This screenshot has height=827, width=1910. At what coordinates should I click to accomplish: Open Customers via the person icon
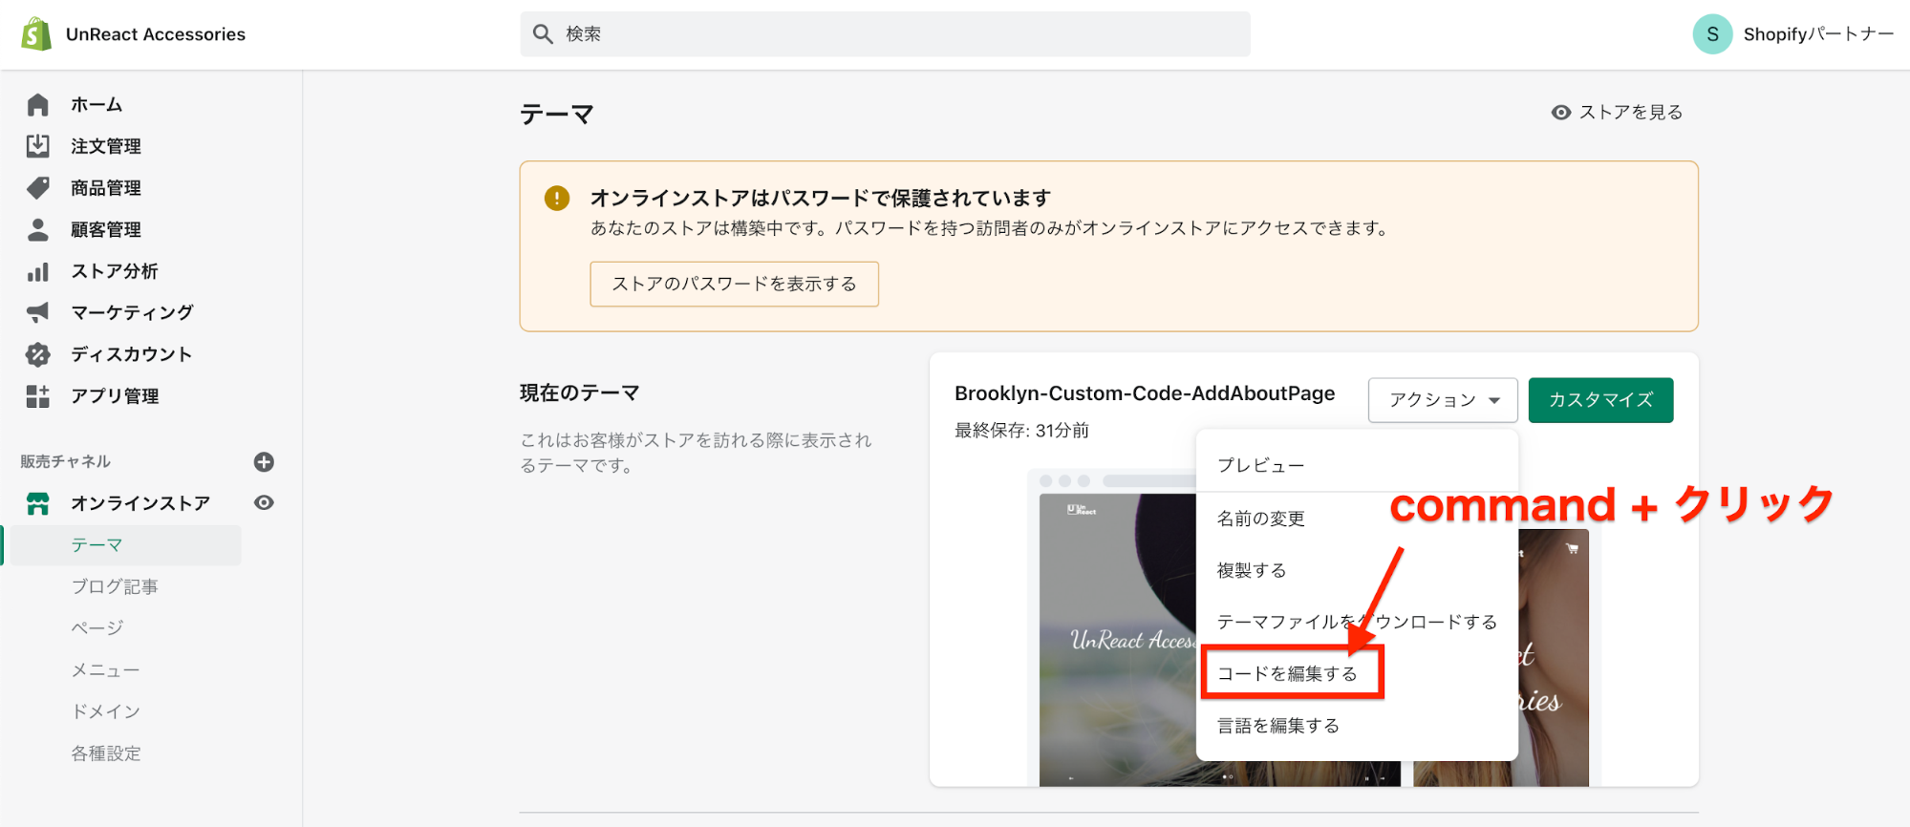coord(38,229)
